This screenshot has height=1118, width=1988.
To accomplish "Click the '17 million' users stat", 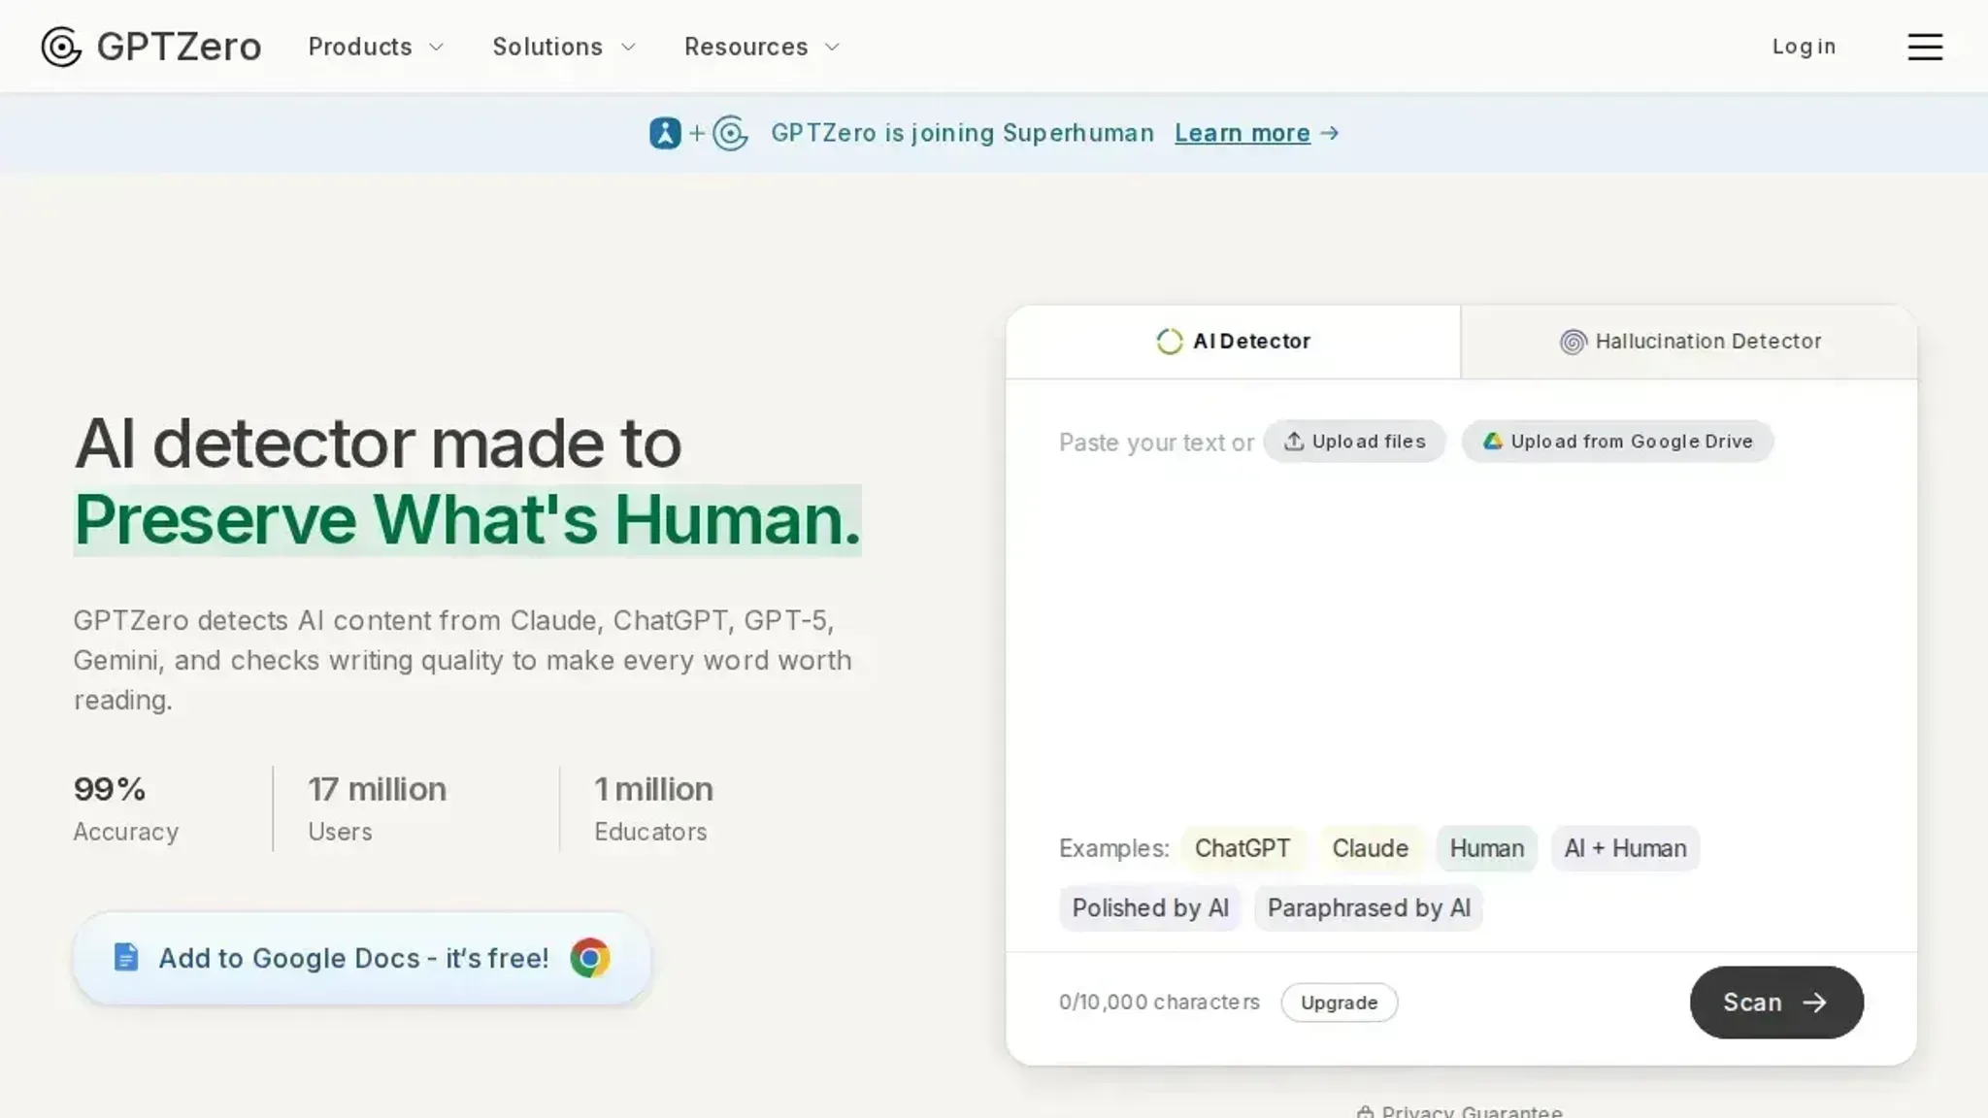I will pyautogui.click(x=377, y=789).
